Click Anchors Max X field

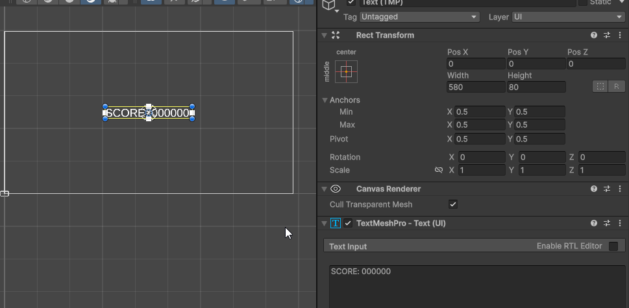[x=480, y=124]
